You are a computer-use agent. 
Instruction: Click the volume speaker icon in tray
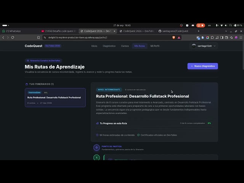pos(226,26)
